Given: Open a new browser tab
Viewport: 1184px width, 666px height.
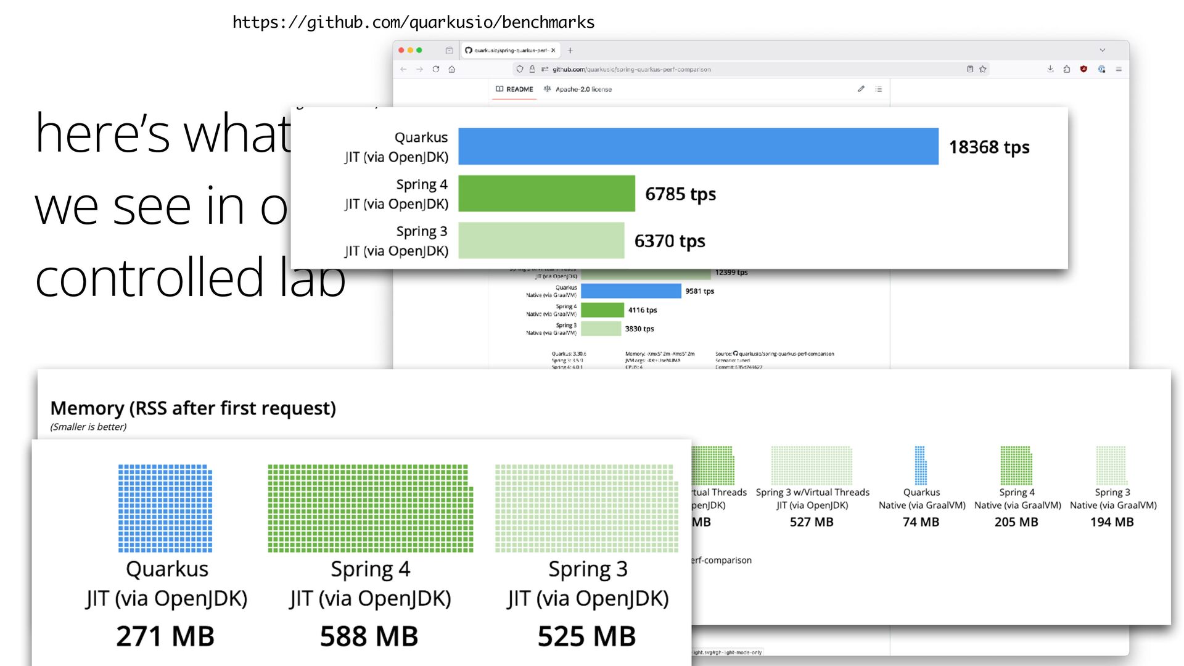Looking at the screenshot, I should click(570, 50).
